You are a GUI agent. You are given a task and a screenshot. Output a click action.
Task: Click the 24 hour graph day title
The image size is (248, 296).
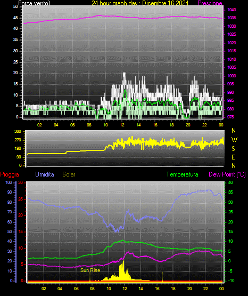pos(140,3)
